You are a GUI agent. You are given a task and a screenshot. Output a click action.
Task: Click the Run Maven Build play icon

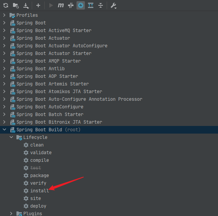51,5
